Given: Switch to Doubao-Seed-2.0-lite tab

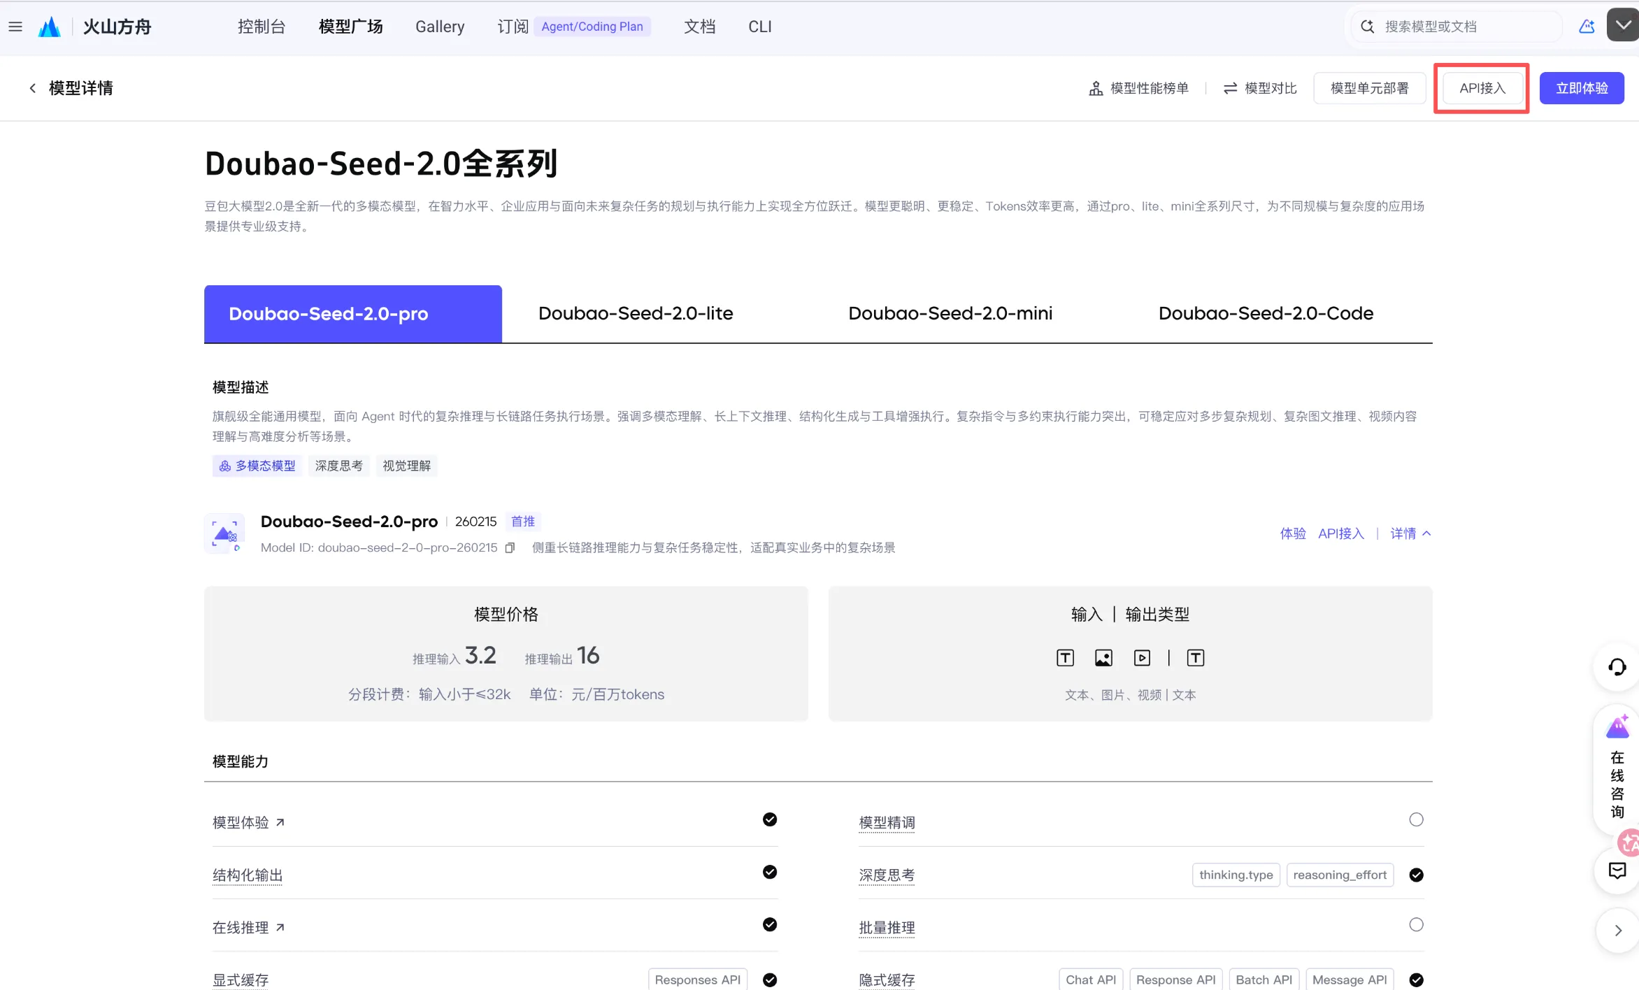Looking at the screenshot, I should point(636,313).
